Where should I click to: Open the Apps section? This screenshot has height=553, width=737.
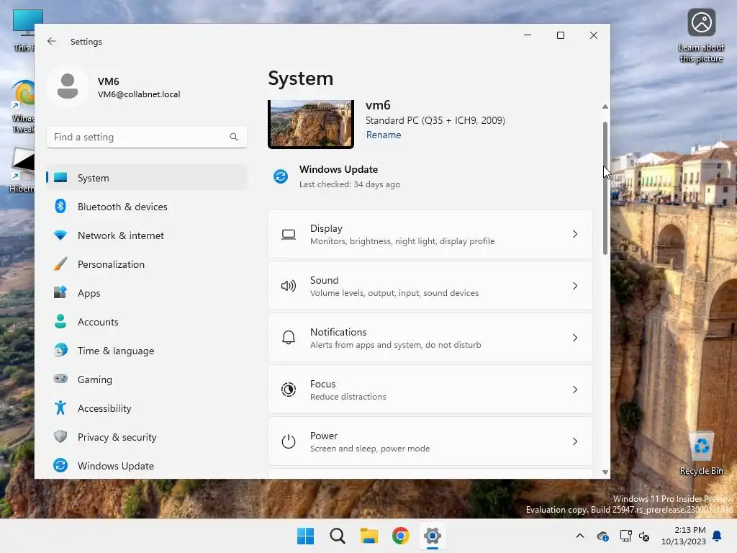click(147, 293)
